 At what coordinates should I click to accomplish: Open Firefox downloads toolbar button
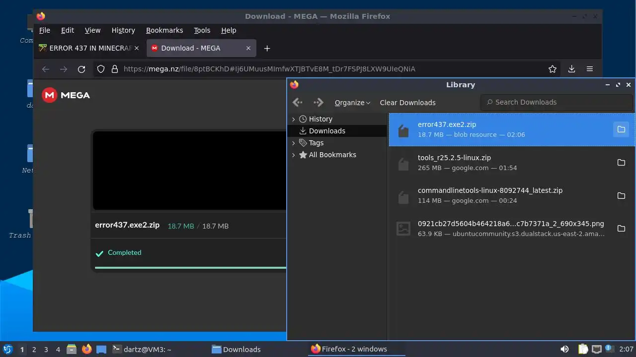tap(572, 69)
